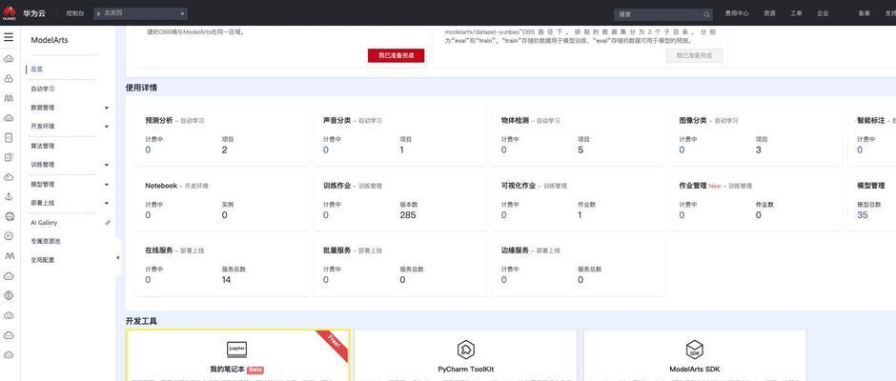
Task: Click the search magnifier icon
Action: [x=707, y=14]
